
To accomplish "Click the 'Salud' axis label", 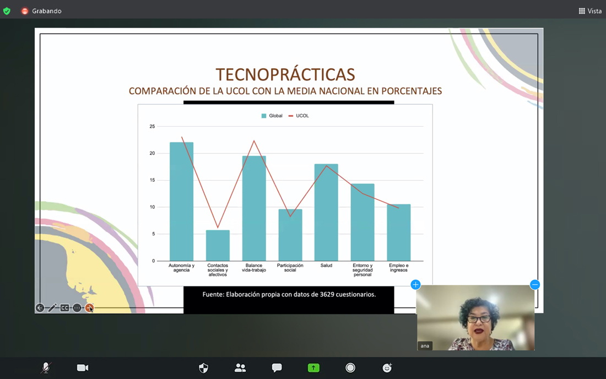I will [x=326, y=266].
